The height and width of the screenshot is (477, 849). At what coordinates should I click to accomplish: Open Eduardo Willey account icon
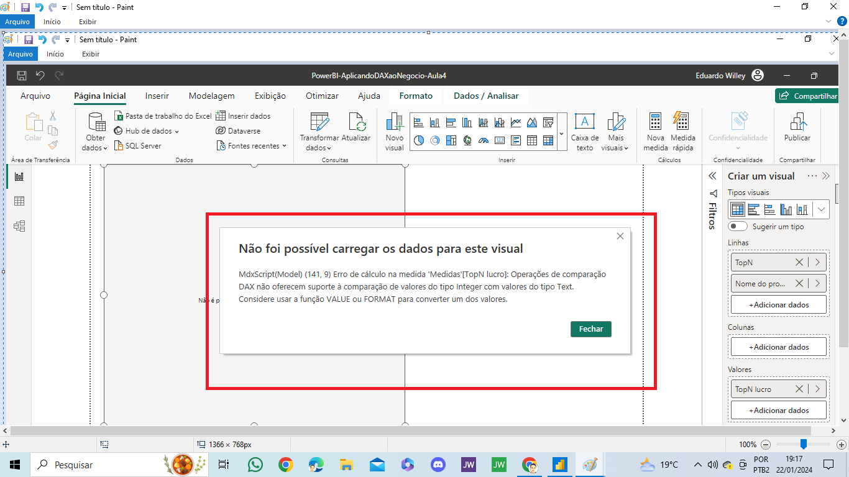(757, 76)
